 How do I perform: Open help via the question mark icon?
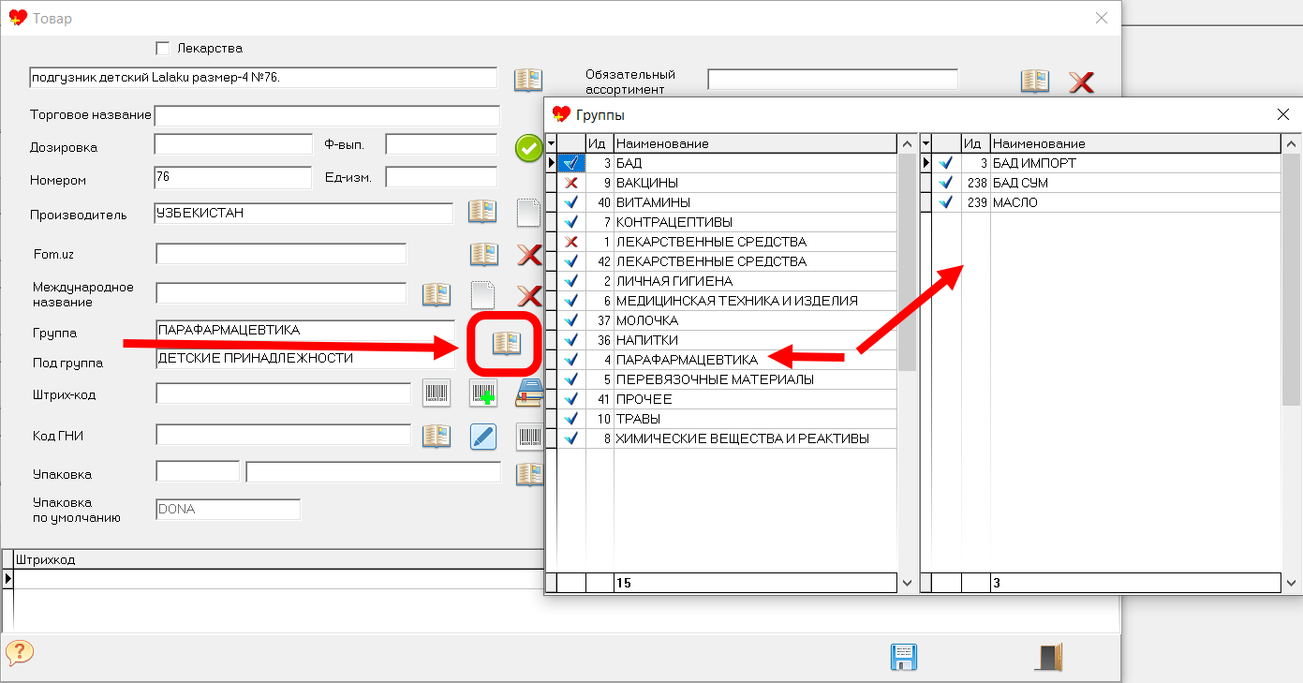tap(20, 652)
